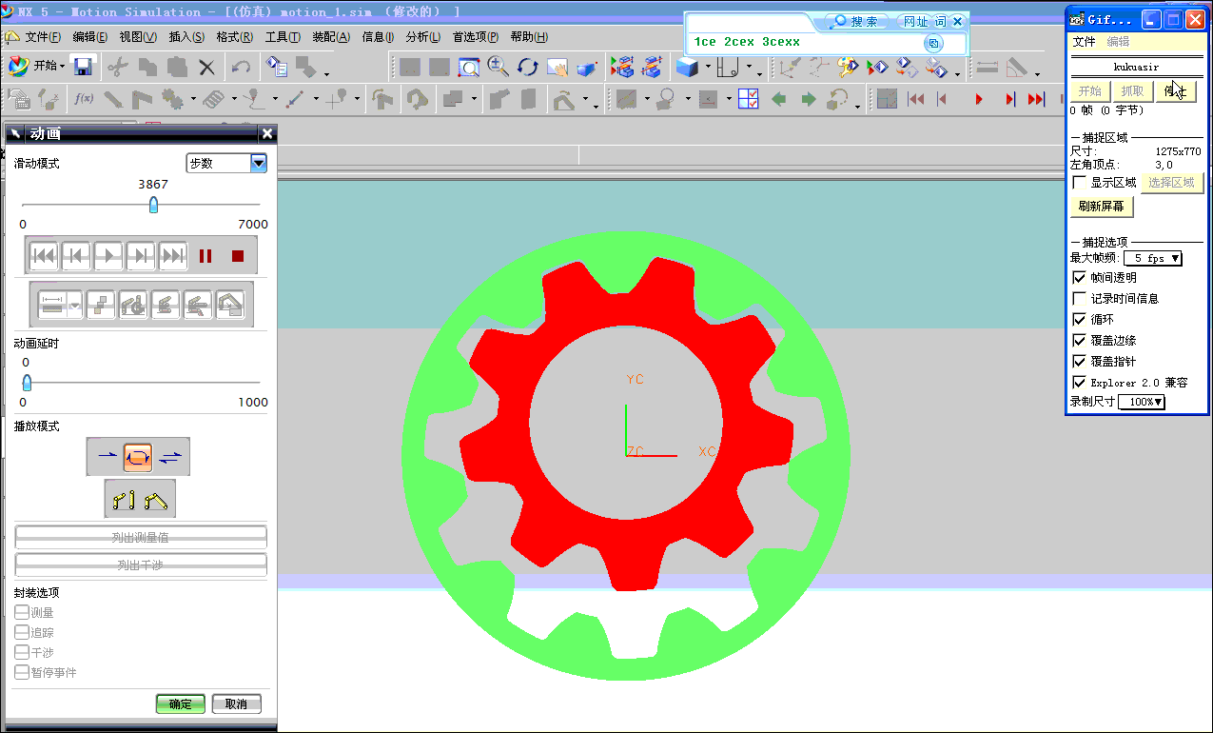Stop the animation with red square
This screenshot has height=733, width=1213.
238,255
